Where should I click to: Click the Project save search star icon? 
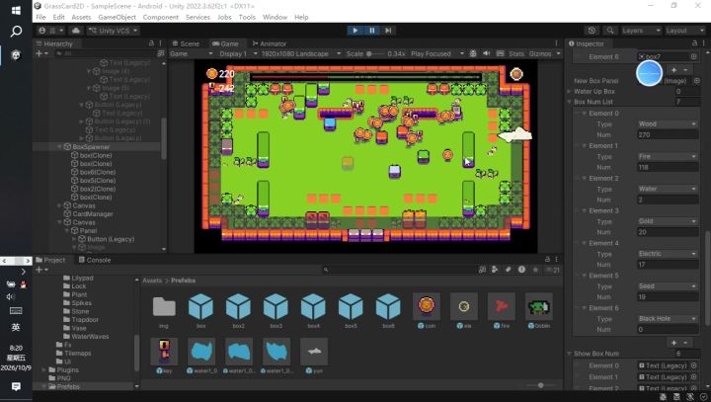(x=535, y=270)
